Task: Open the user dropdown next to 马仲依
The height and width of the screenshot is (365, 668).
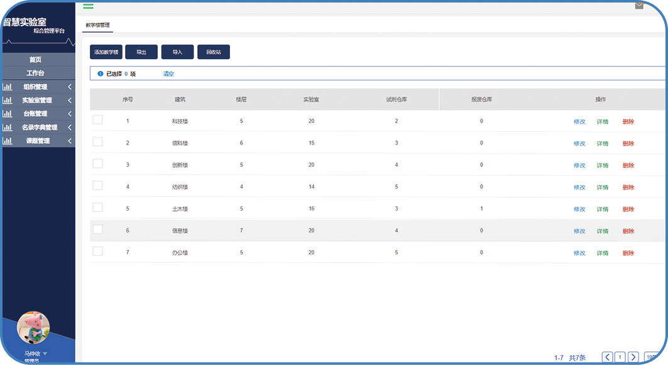Action: point(45,354)
